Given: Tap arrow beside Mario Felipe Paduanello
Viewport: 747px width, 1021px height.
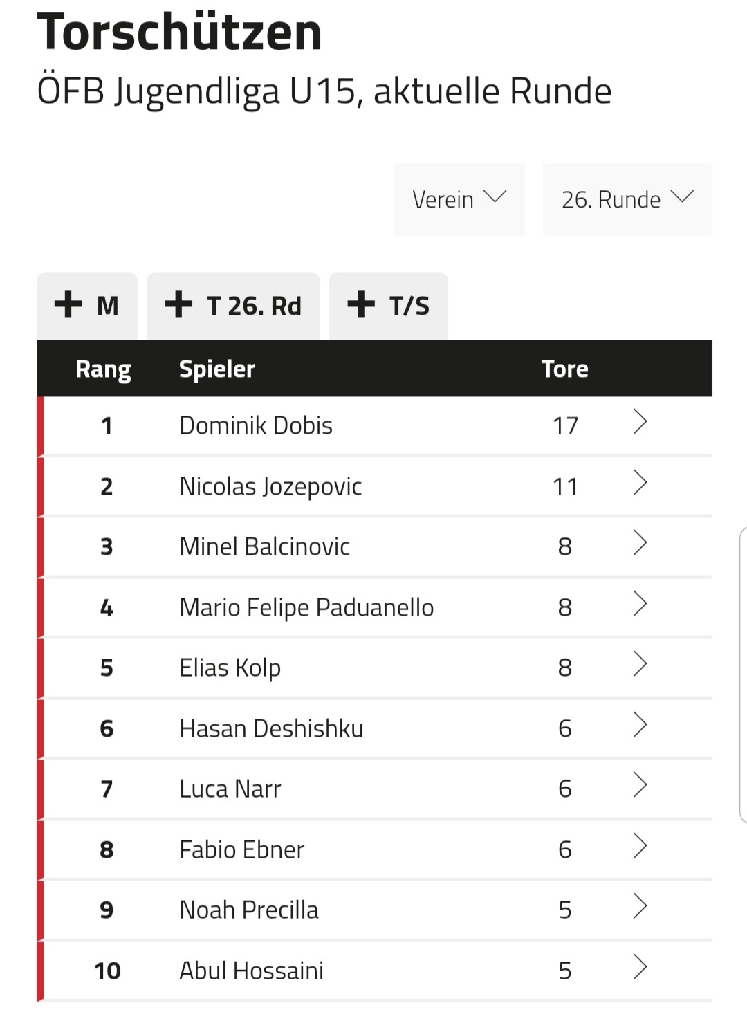Looking at the screenshot, I should (x=640, y=605).
